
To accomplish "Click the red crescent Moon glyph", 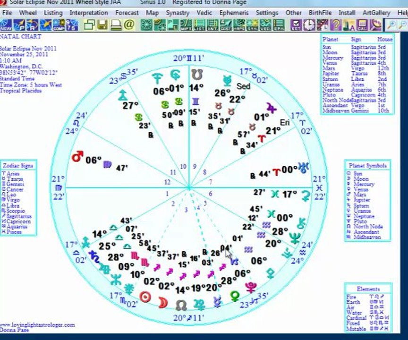I will (x=163, y=303).
